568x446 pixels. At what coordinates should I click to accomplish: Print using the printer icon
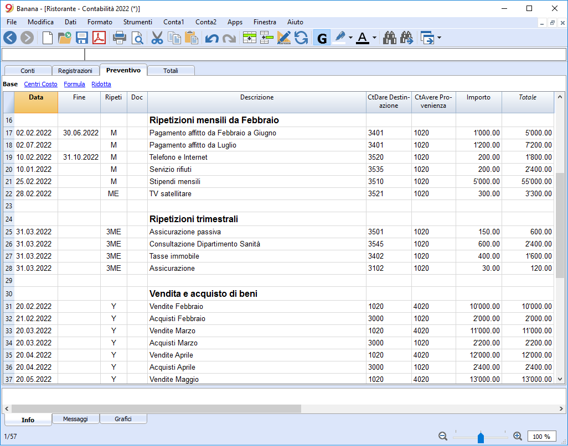[120, 38]
